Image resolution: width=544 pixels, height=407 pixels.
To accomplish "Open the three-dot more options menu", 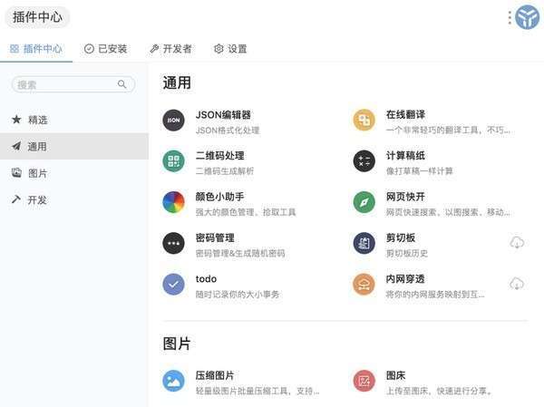I will (510, 17).
